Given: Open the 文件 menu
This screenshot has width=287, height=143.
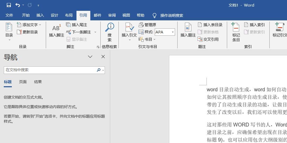Looking at the screenshot, I should [9, 15].
